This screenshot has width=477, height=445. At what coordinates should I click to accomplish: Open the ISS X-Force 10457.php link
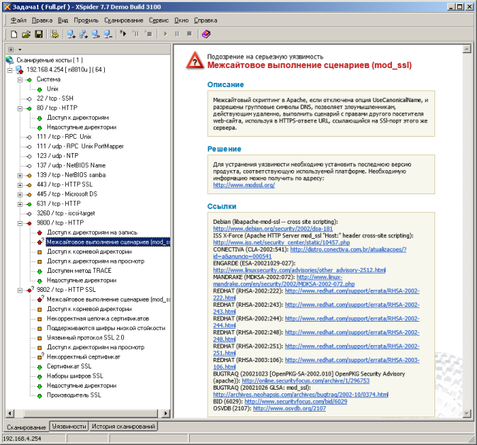pos(281,242)
